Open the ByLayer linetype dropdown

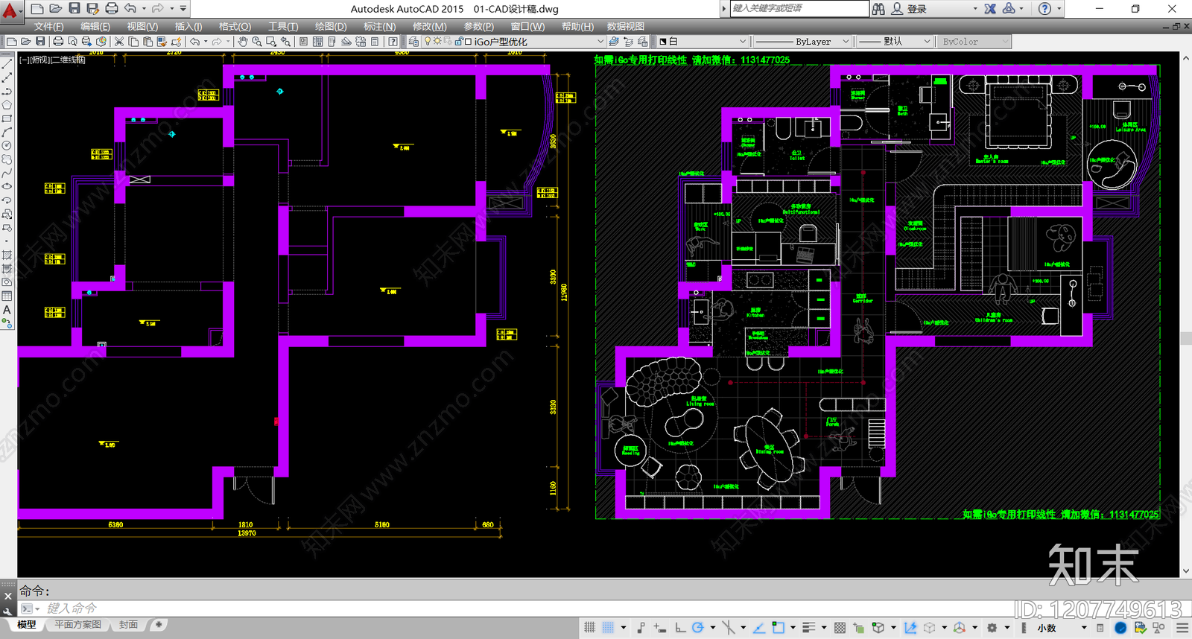pos(802,42)
